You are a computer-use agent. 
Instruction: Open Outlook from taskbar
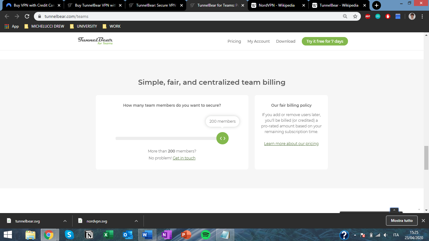coord(128,235)
